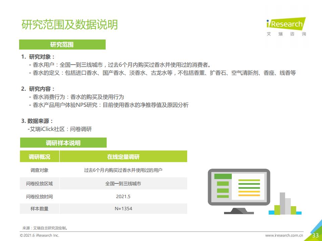Click the 香水用户 definition line
The width and height of the screenshot is (322, 241).
pyautogui.click(x=120, y=65)
